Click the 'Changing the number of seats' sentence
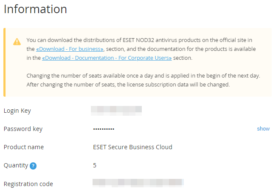Image resolution: width=273 pixels, height=192 pixels. (x=143, y=76)
